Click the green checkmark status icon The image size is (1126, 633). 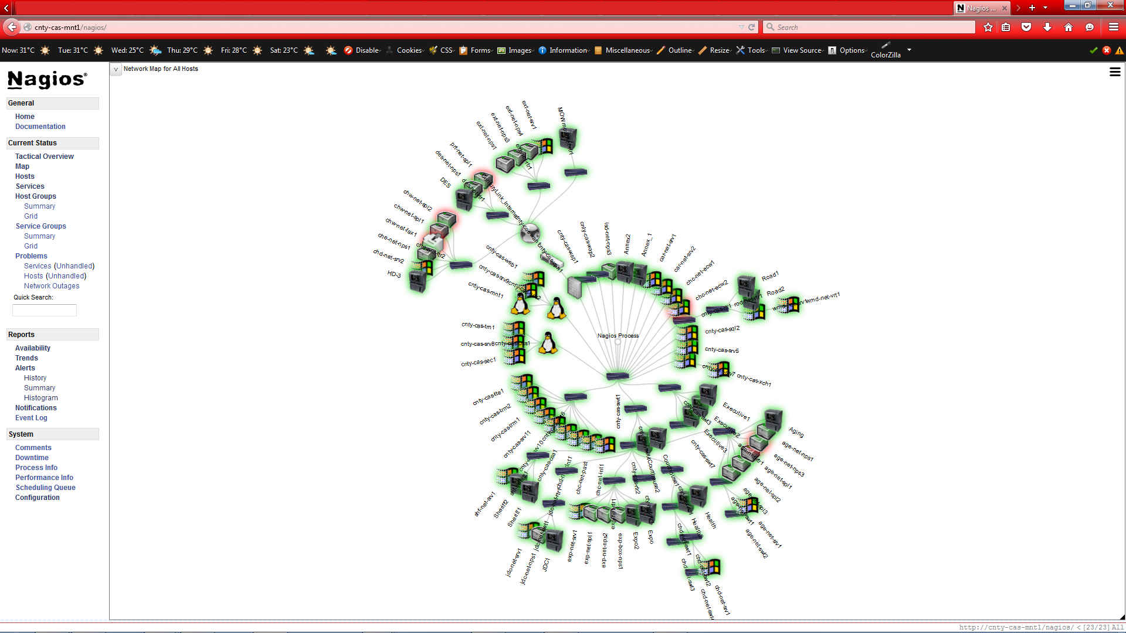click(1093, 50)
